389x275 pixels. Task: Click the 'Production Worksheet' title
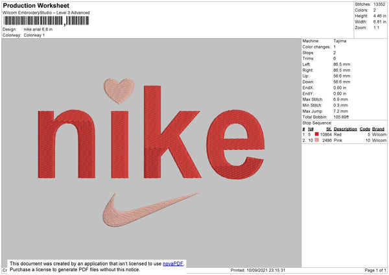point(36,5)
